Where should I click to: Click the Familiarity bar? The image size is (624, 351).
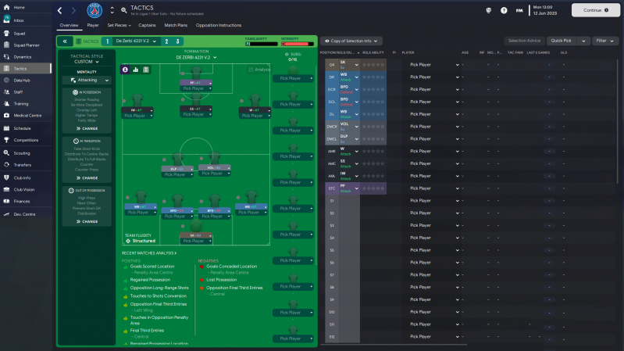coord(262,44)
